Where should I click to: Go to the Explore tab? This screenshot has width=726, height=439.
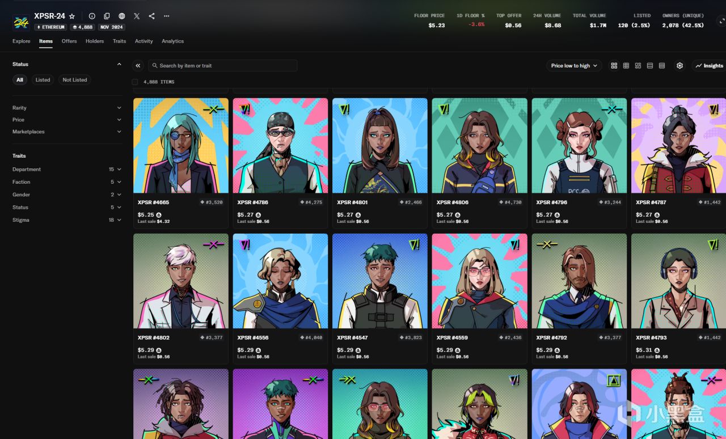click(x=22, y=41)
